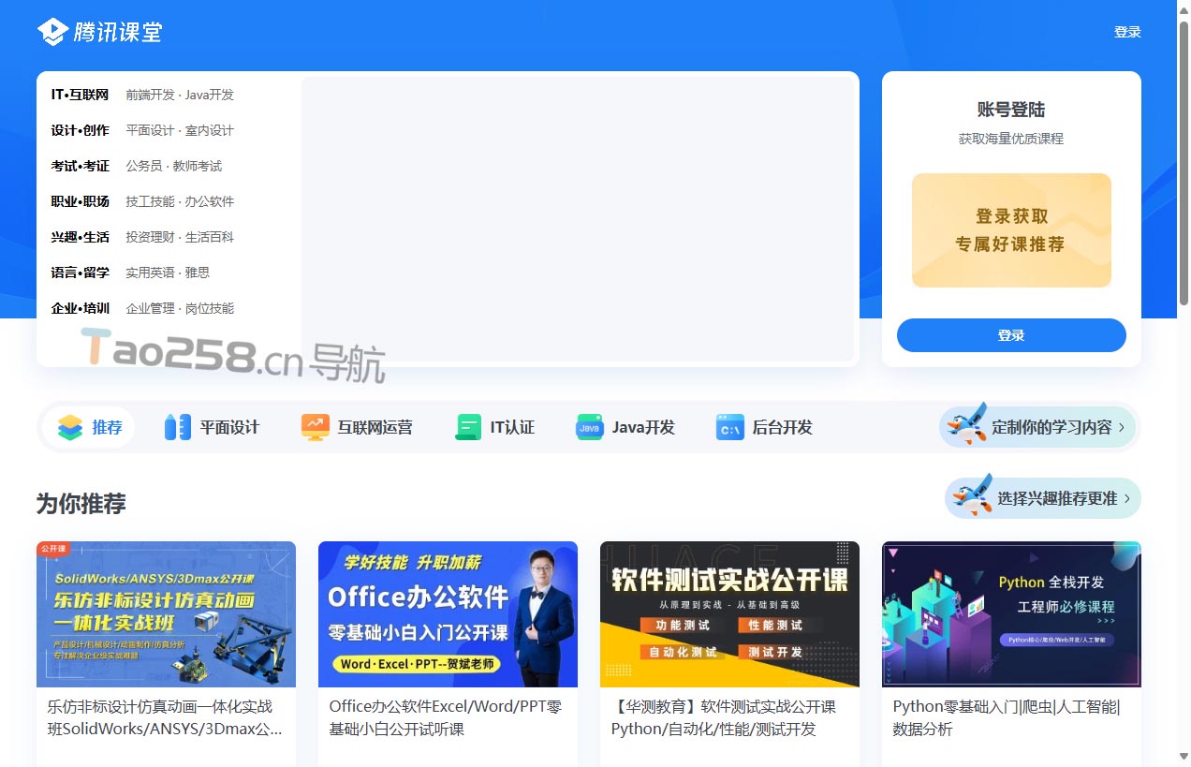Screen dimensions: 1191x767
Task: Click the 腾讯课堂 logo icon
Action: point(52,32)
